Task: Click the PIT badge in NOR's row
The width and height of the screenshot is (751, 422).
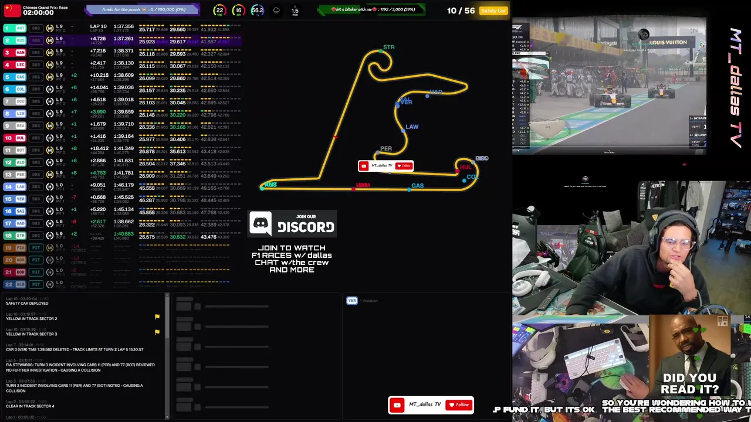Action: click(36, 260)
